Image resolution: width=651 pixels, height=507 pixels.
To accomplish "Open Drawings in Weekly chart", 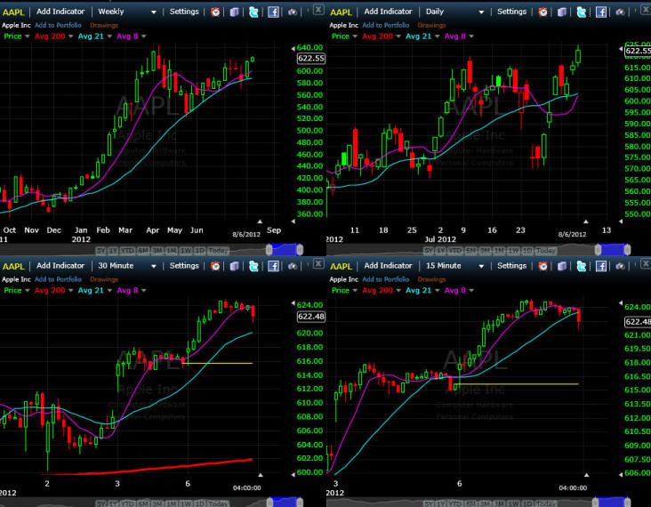I will click(104, 25).
